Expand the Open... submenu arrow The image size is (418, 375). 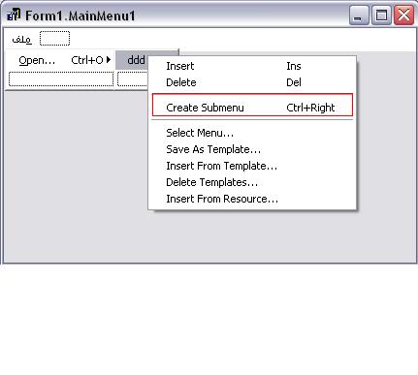[109, 60]
